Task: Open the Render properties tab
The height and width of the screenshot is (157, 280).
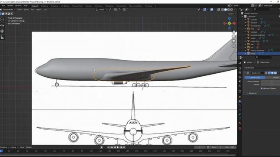Action: (x=240, y=68)
